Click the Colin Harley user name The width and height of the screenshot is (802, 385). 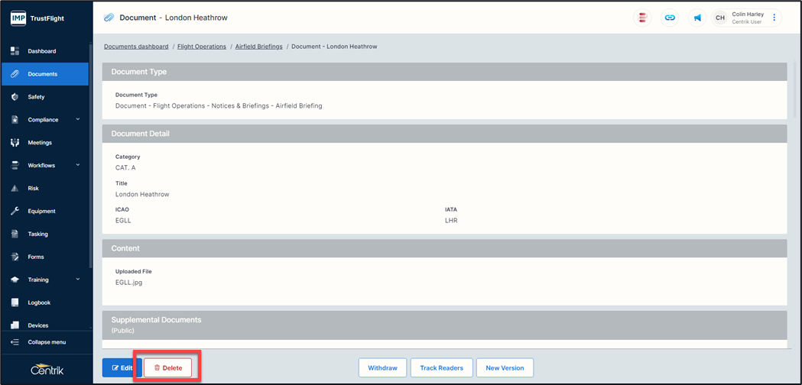pyautogui.click(x=748, y=15)
